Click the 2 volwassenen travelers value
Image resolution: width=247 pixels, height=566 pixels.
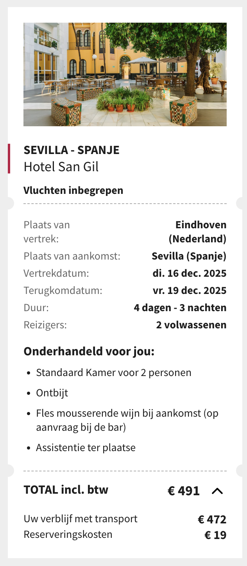click(191, 325)
